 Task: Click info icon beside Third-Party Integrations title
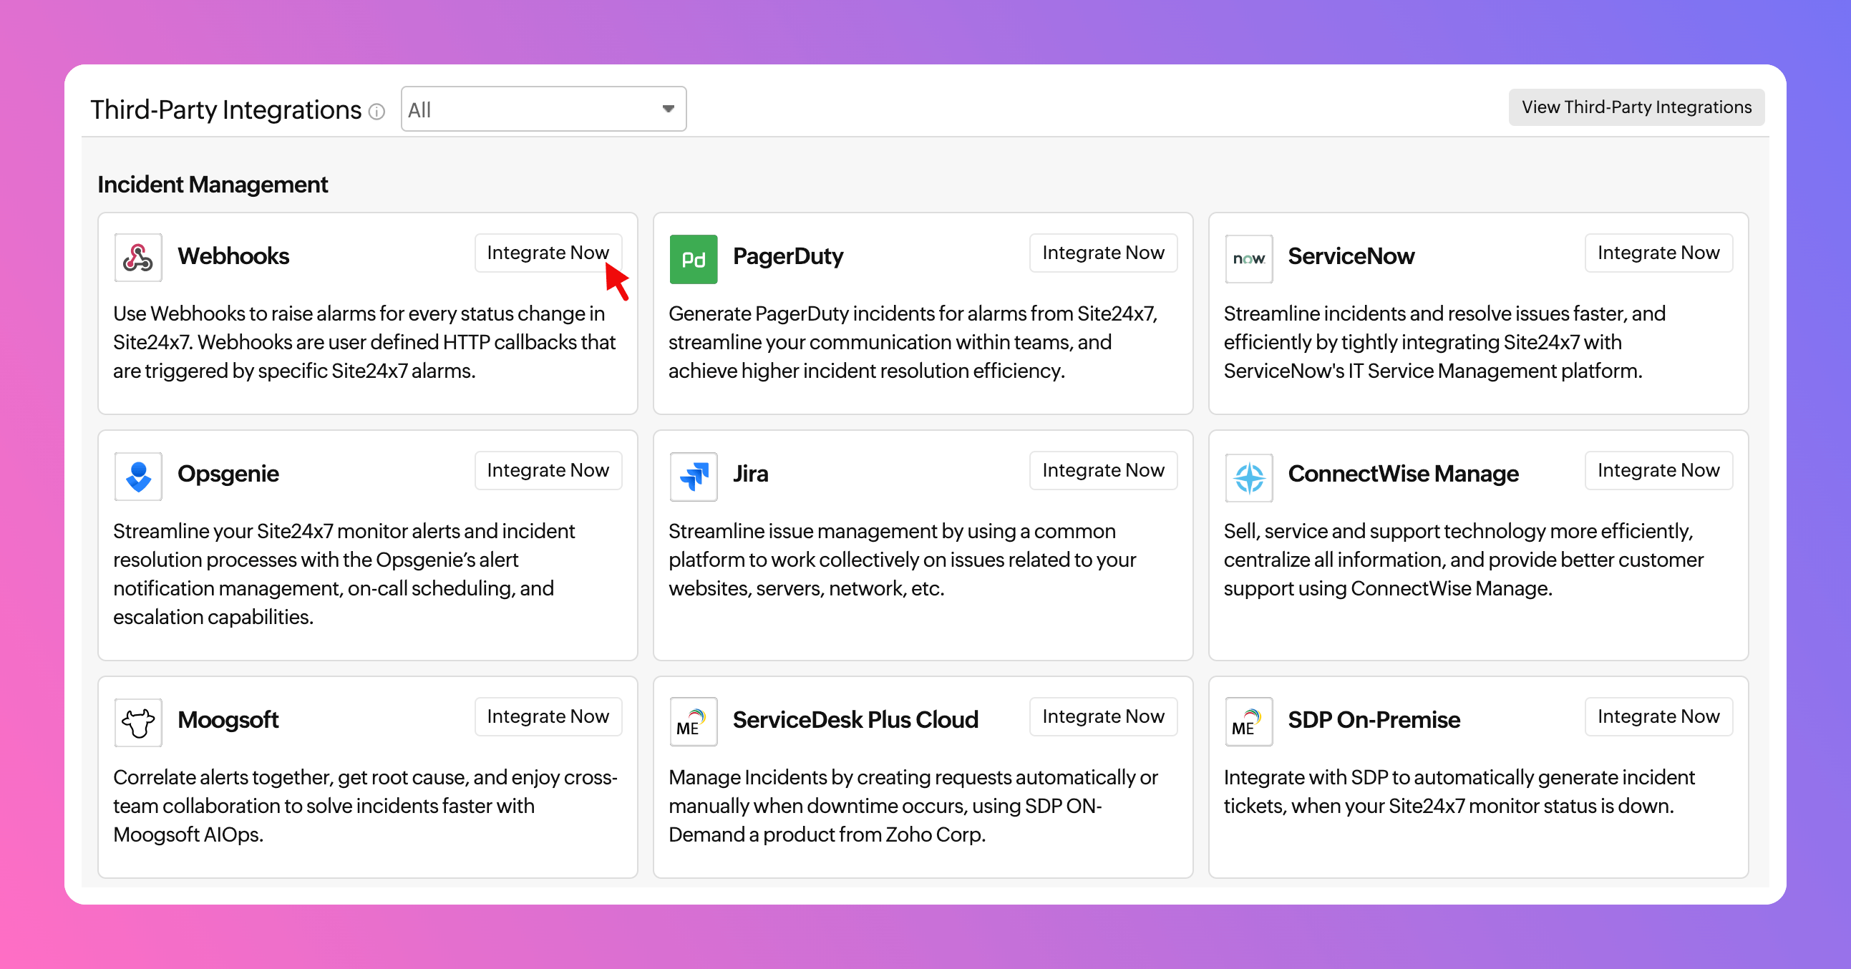pos(376,112)
